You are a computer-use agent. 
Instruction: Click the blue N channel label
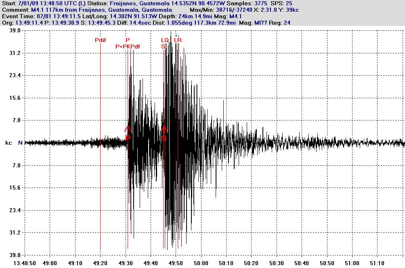(20, 143)
